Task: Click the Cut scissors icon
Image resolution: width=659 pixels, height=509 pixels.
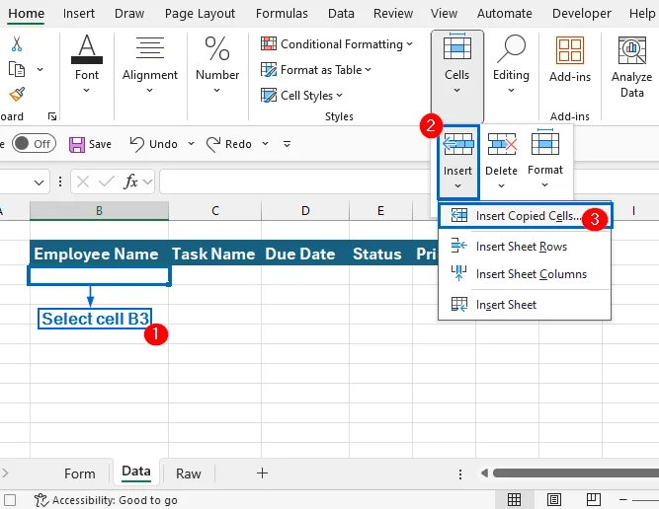Action: (x=17, y=43)
